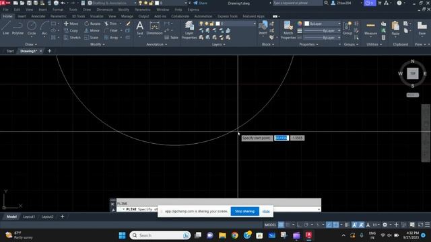The image size is (431, 242).
Task: Click the Group tool
Action: click(x=347, y=28)
